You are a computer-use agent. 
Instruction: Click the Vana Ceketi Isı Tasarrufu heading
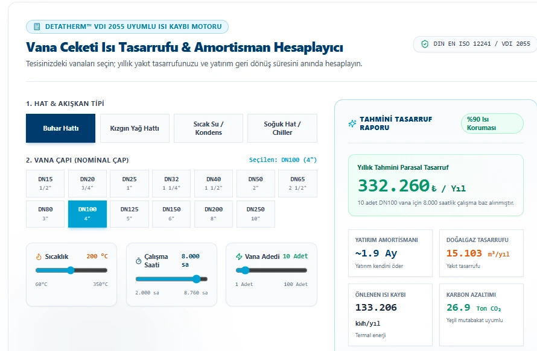(x=185, y=47)
